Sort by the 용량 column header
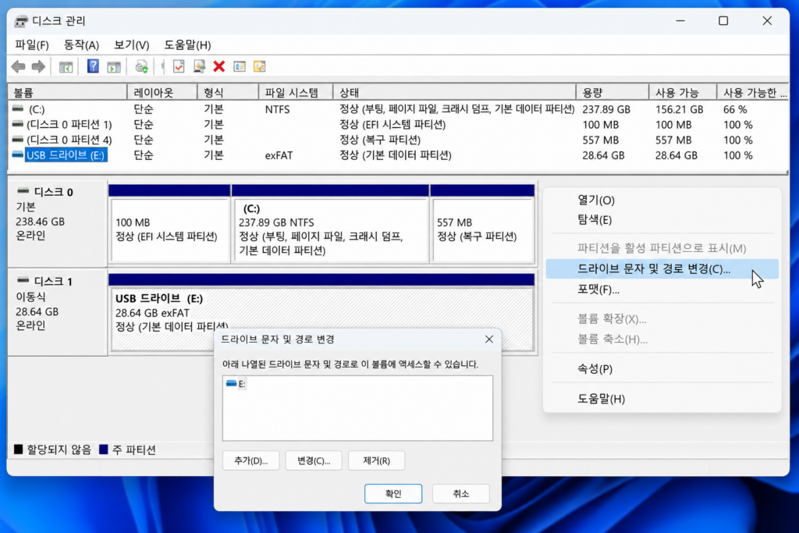 [613, 92]
